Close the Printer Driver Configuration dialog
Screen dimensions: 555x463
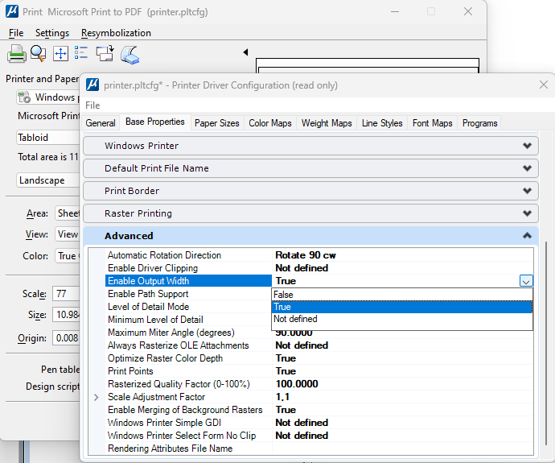coord(544,85)
